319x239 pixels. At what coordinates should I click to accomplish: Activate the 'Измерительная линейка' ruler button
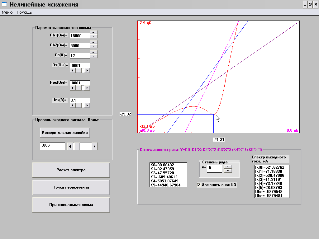click(65, 133)
